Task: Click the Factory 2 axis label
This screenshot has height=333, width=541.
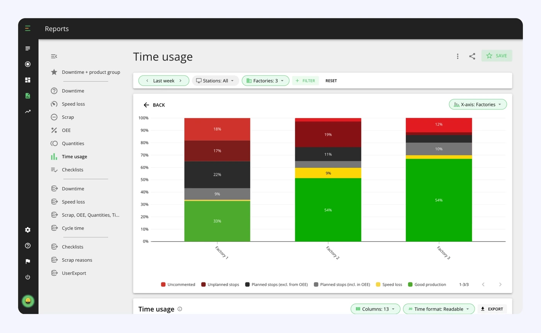Action: tap(332, 253)
